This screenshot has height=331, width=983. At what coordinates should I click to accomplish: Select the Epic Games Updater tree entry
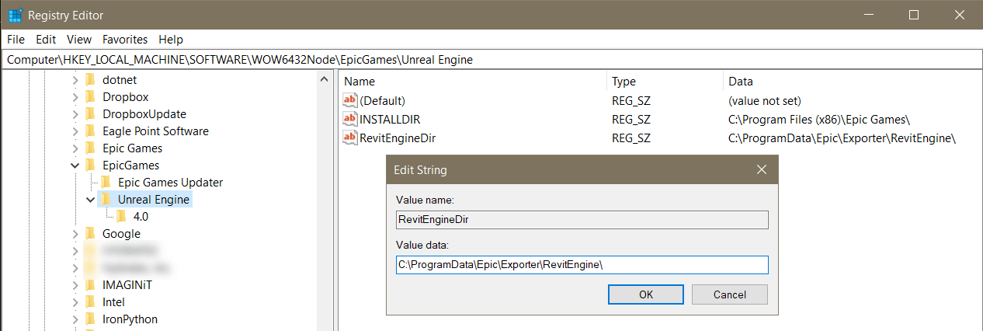[170, 183]
